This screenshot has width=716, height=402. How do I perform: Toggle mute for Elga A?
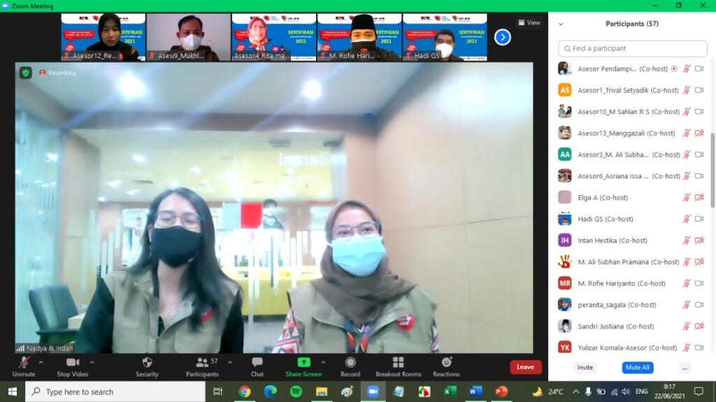(x=687, y=197)
